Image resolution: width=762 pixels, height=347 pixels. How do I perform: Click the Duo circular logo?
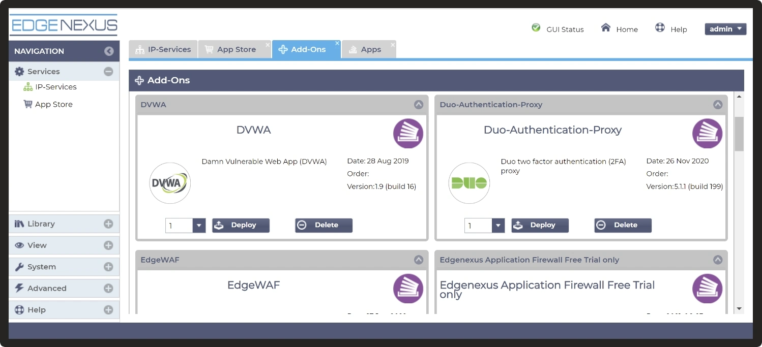469,183
